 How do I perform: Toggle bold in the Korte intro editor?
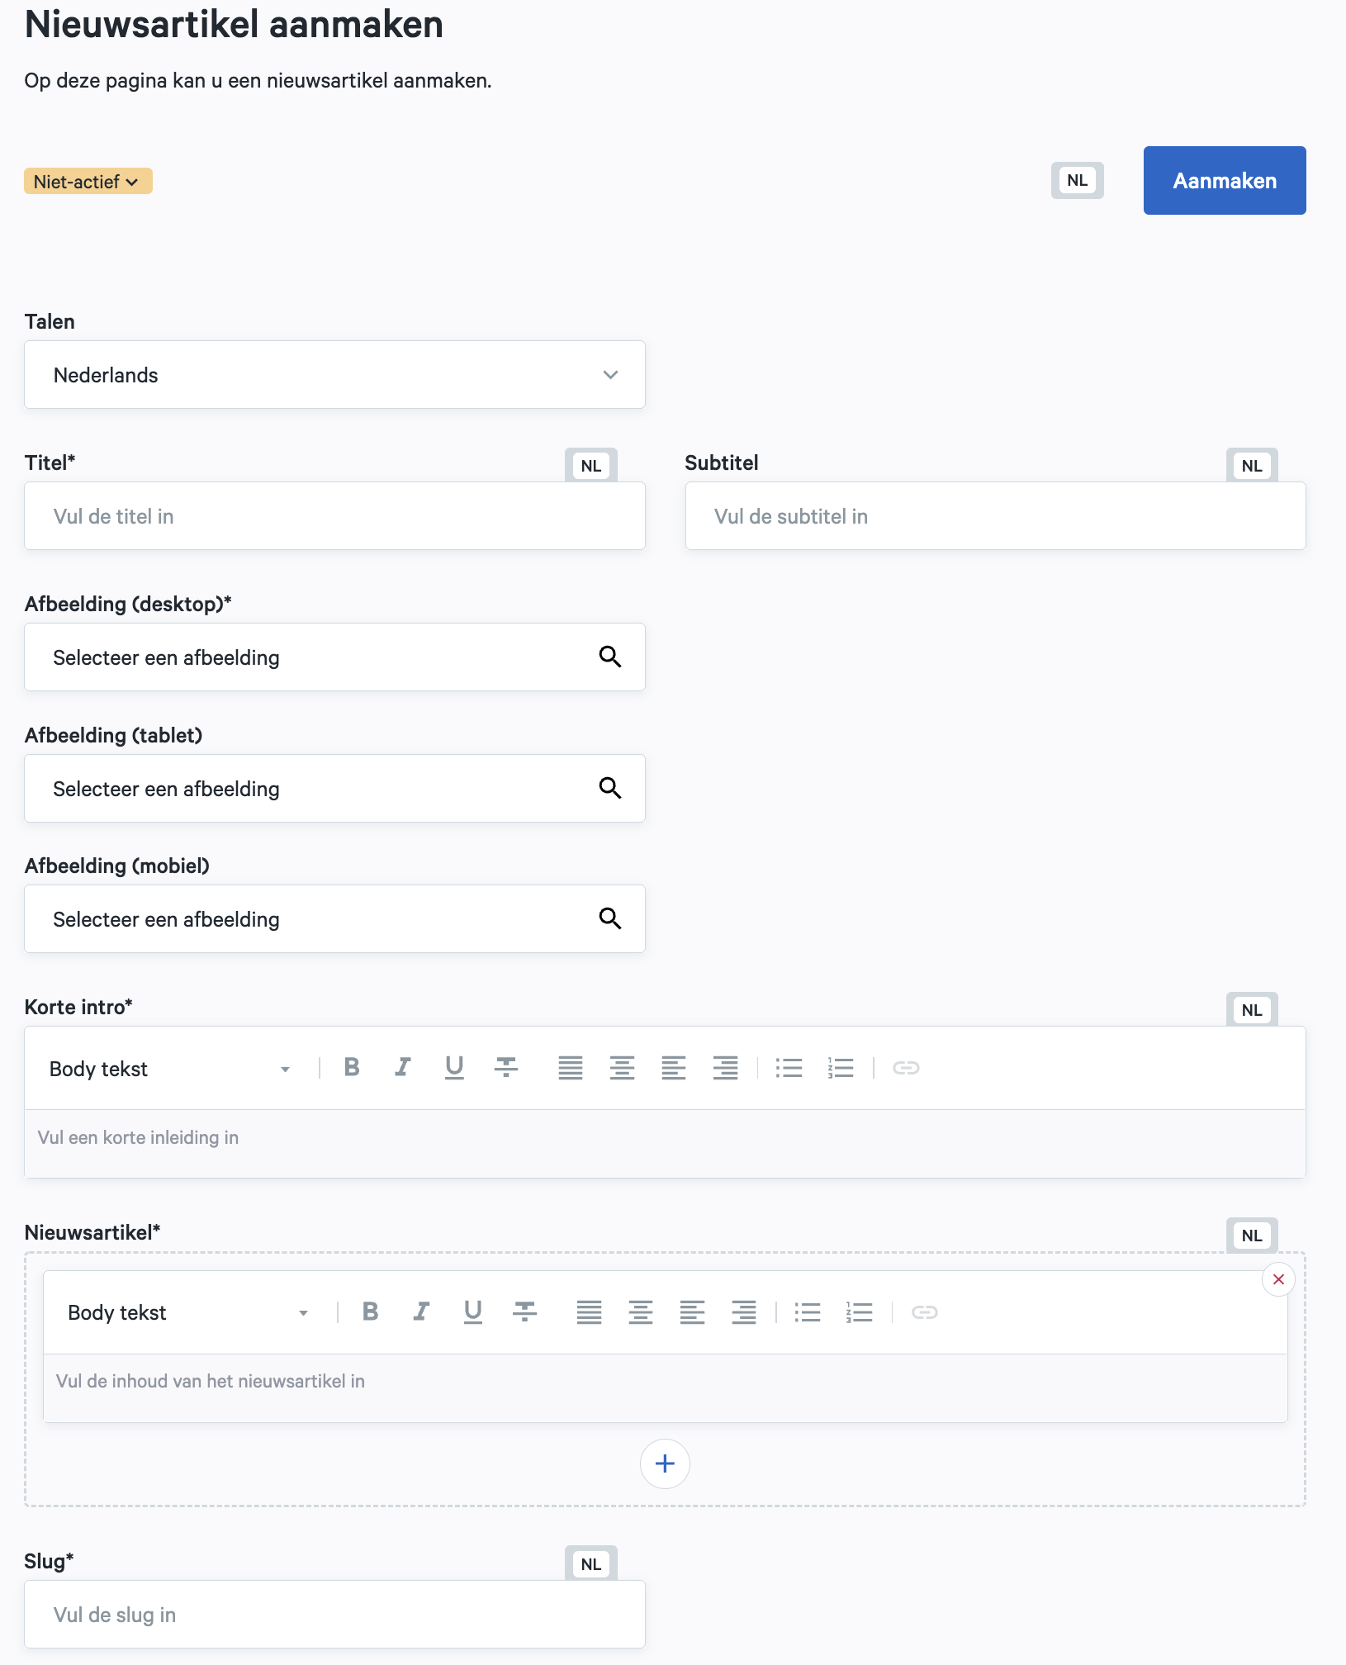[x=352, y=1068]
